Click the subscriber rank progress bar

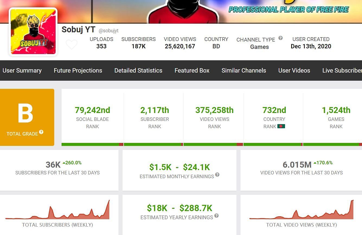153,144
